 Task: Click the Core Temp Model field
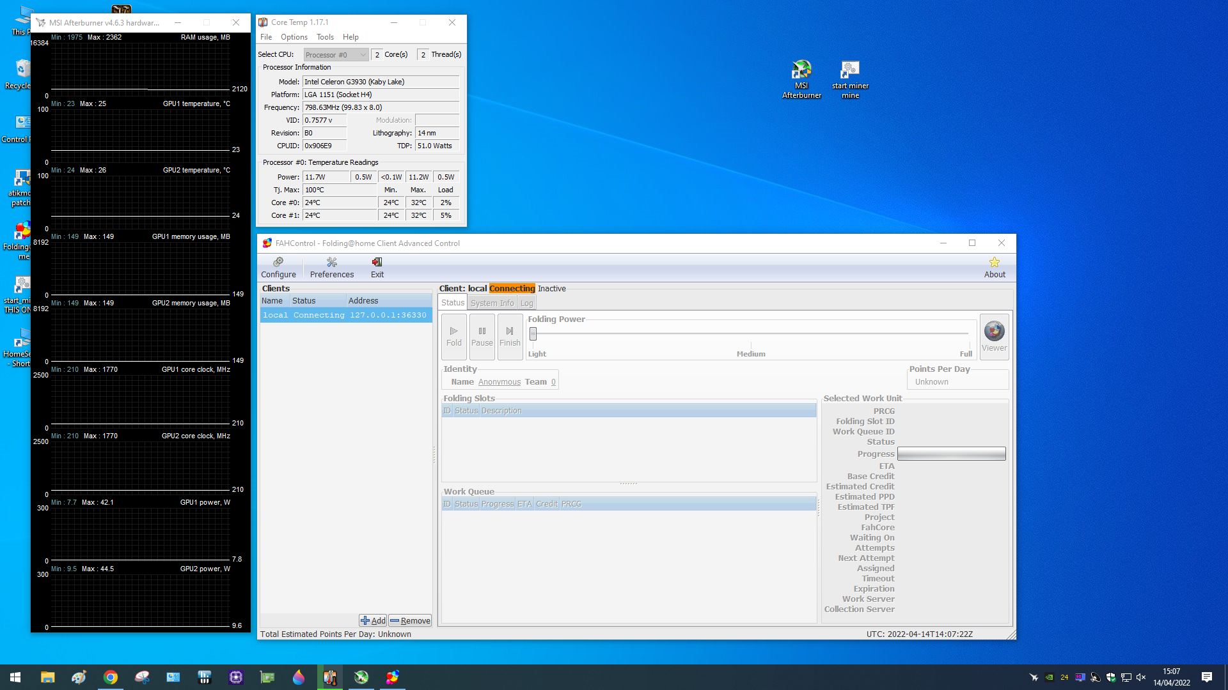381,82
